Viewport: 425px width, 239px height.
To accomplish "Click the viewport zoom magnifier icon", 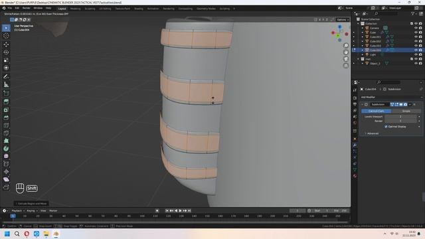I will (346, 46).
